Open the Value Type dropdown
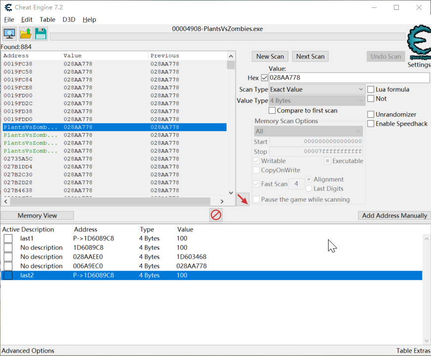The height and width of the screenshot is (356, 431). 317,100
